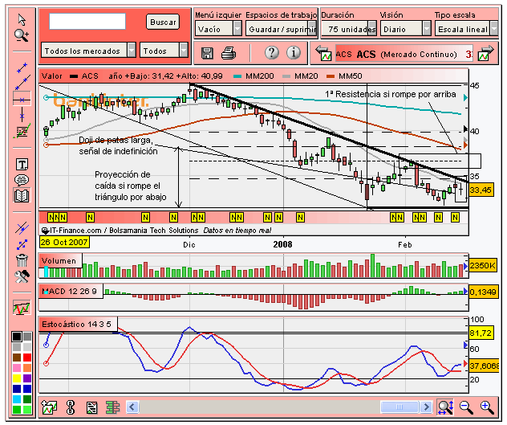The image size is (507, 425).
Task: Click the '81,72' stochastic level label
Action: tap(481, 333)
